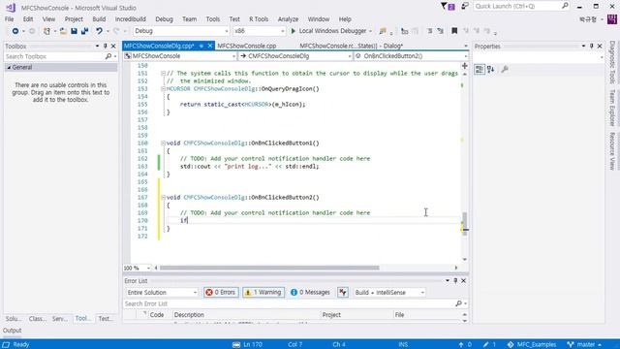Click the editor horizontal scrollbar thumb
Image resolution: width=620 pixels, height=349 pixels.
coord(269,268)
